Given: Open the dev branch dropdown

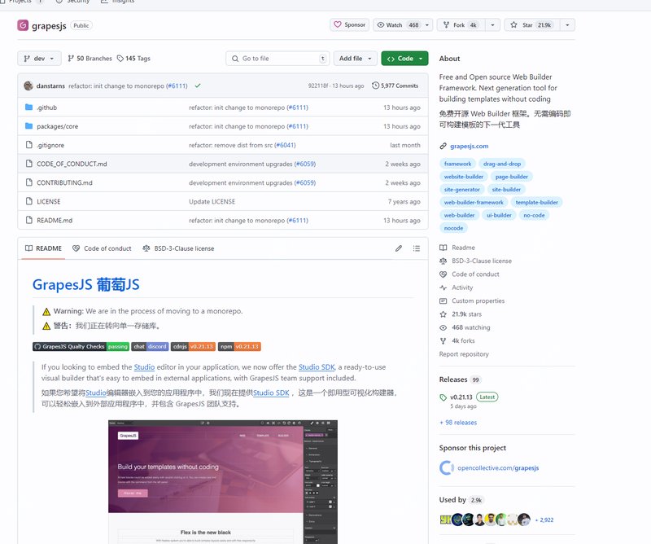Looking at the screenshot, I should [x=39, y=59].
